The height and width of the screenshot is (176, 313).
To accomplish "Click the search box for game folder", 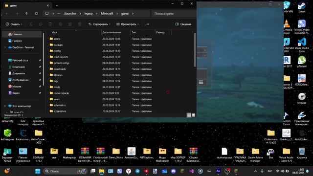I will click(x=173, y=14).
